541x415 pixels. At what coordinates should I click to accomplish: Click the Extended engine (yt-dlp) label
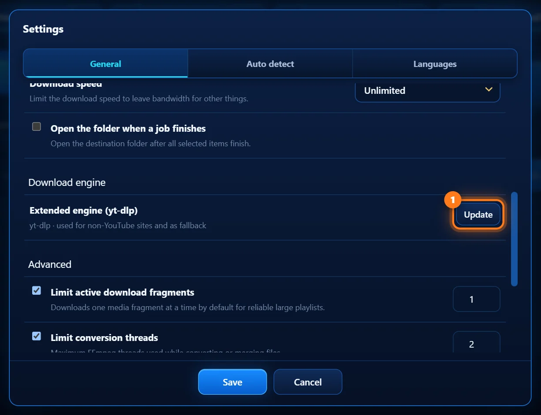click(x=84, y=211)
